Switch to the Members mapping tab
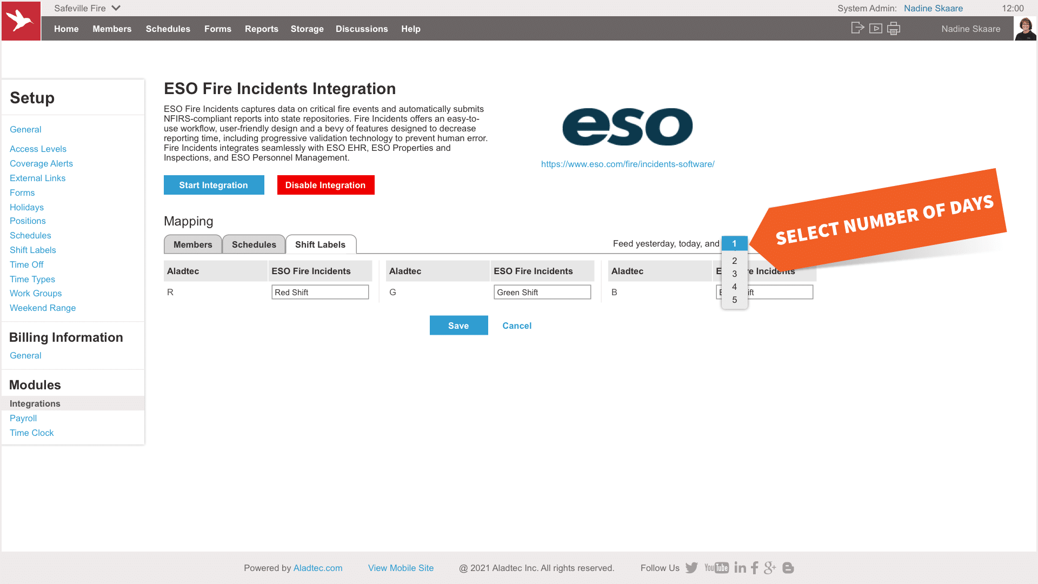 pyautogui.click(x=193, y=244)
